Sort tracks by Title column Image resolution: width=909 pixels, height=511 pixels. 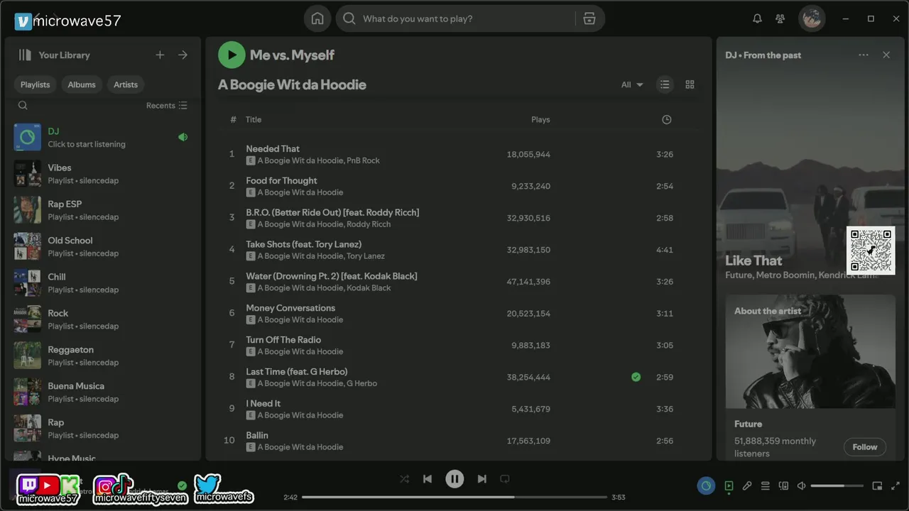[x=254, y=119]
